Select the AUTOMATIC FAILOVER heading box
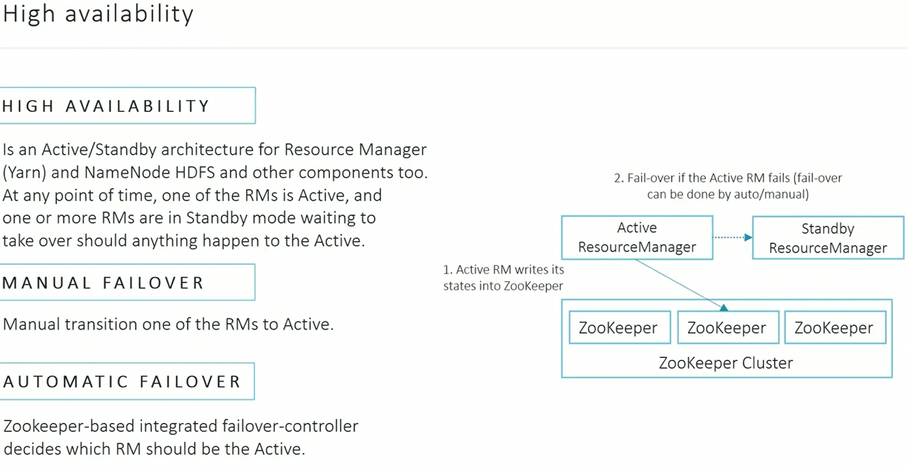 [128, 381]
